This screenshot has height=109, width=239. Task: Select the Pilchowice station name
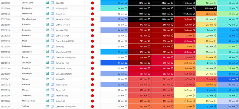(26, 46)
